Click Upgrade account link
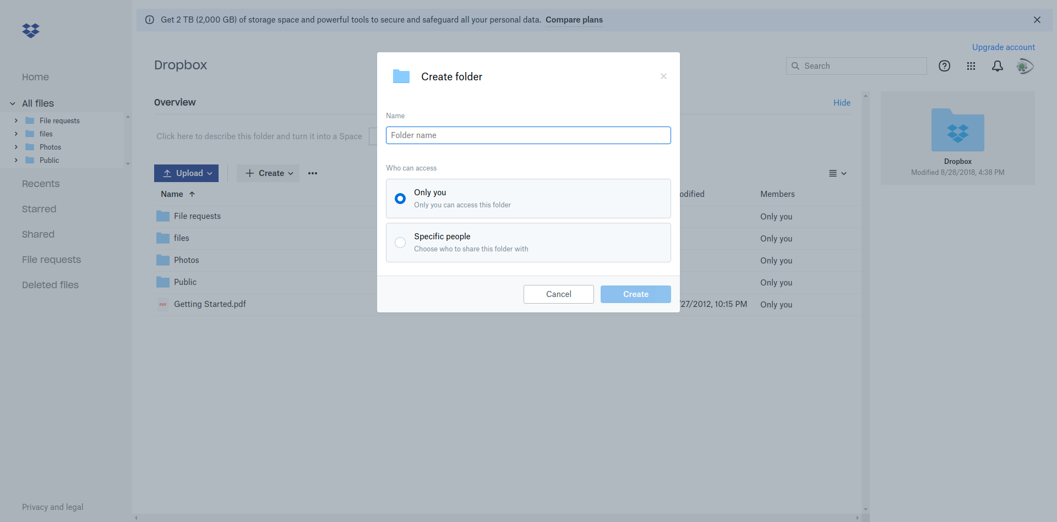 click(1004, 47)
